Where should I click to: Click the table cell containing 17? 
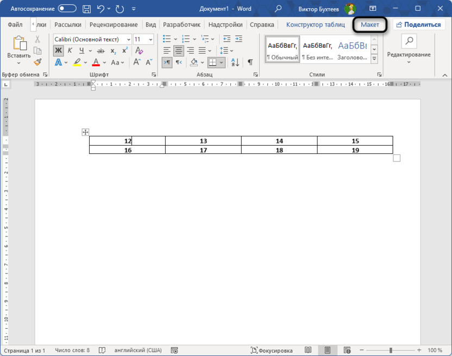[x=203, y=150]
